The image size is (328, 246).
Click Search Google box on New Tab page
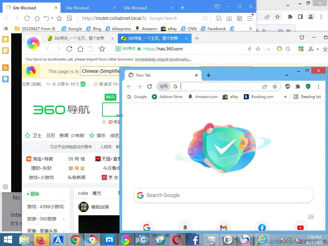coord(223,195)
